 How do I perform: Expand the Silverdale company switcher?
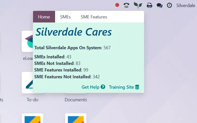coord(186,5)
